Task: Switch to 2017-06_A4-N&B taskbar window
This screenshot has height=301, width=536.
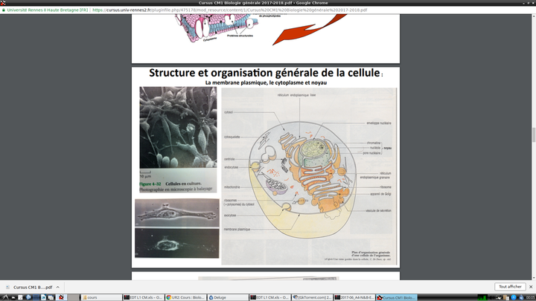Action: [x=354, y=297]
